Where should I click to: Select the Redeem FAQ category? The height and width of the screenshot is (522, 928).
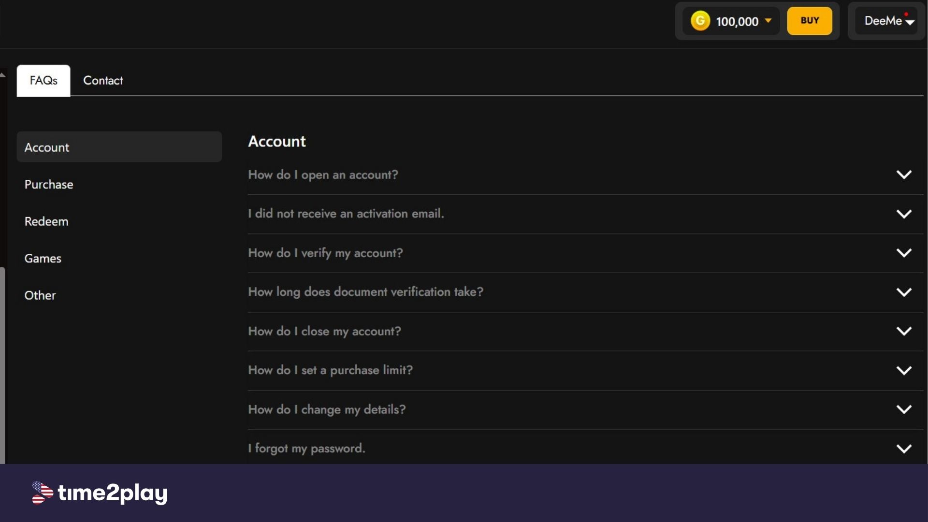46,221
